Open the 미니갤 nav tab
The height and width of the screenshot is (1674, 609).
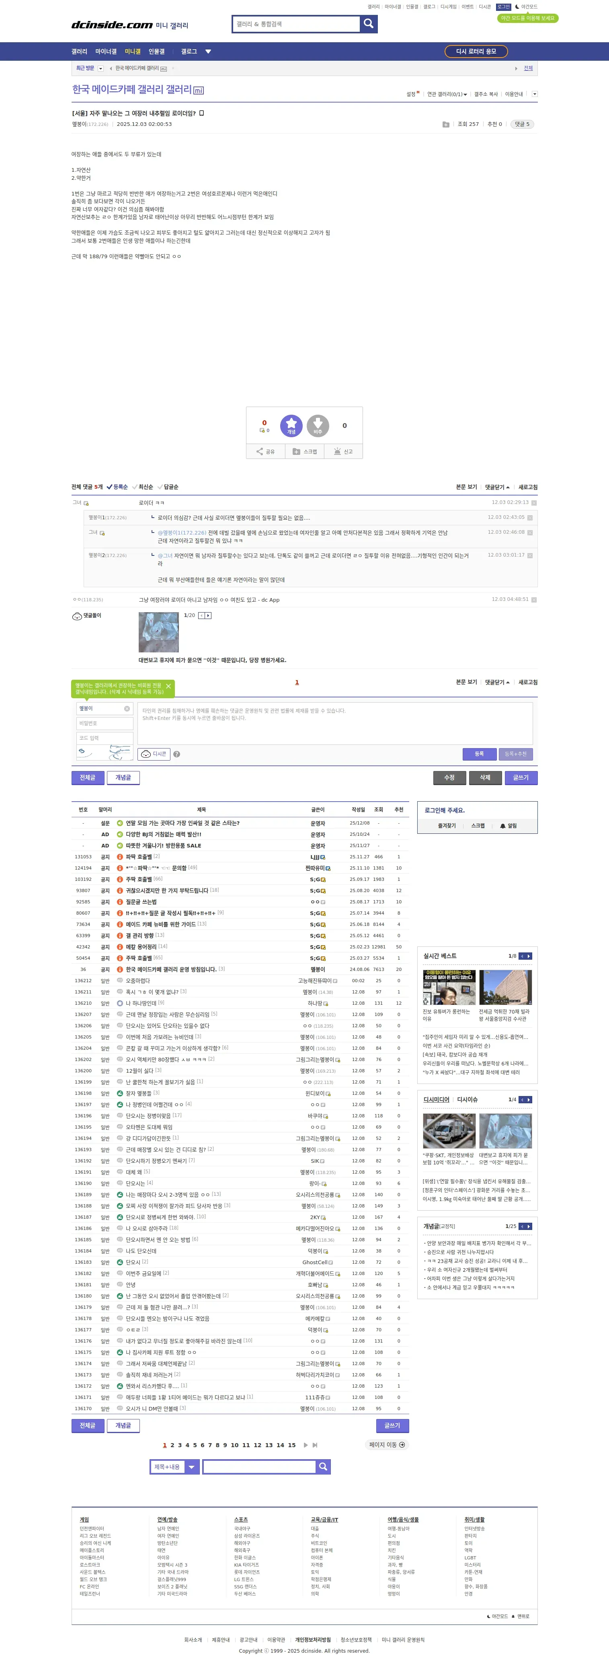(x=132, y=51)
